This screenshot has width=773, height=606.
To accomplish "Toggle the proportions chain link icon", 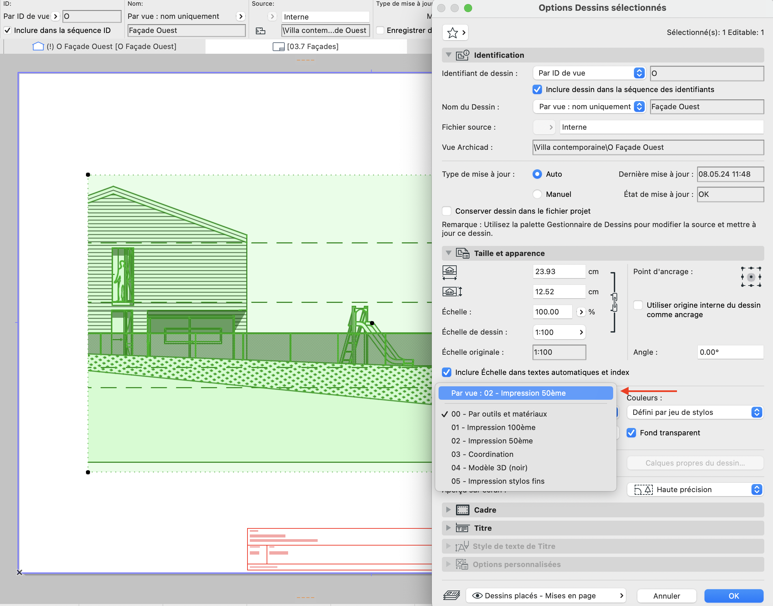I will pyautogui.click(x=615, y=302).
